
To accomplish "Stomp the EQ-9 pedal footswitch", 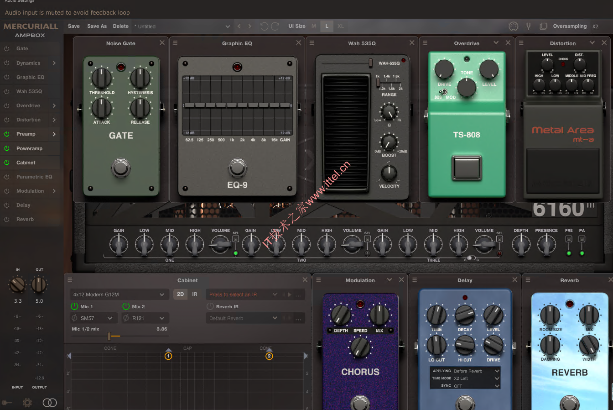I will point(237,168).
